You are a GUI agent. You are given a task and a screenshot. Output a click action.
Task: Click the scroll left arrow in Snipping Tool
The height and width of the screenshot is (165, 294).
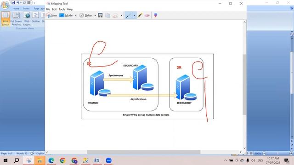[47, 152]
